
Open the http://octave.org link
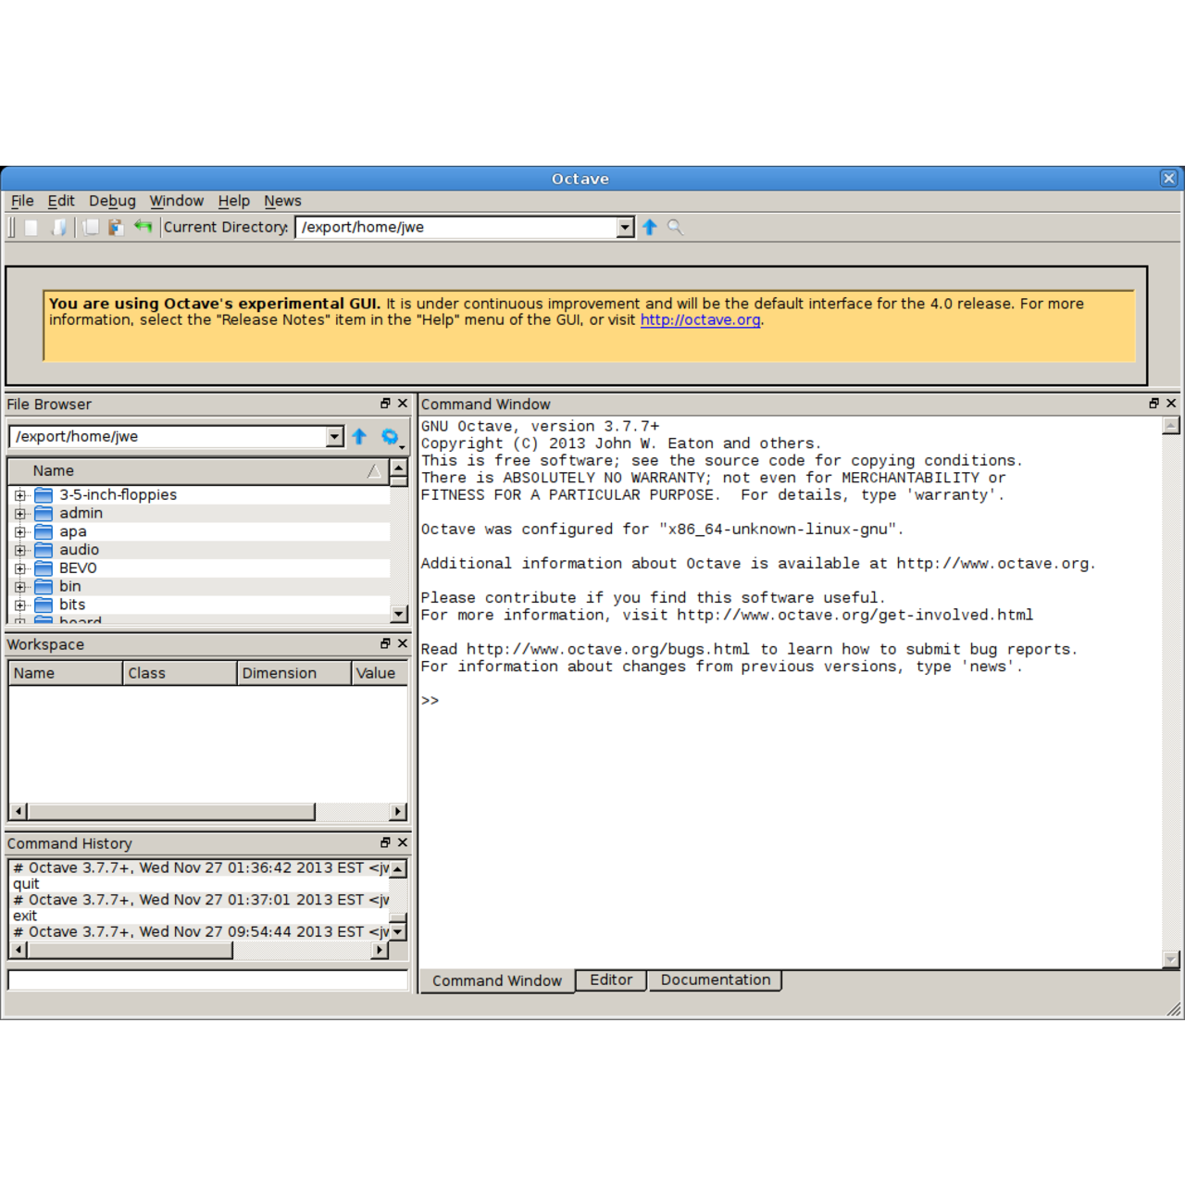(700, 320)
